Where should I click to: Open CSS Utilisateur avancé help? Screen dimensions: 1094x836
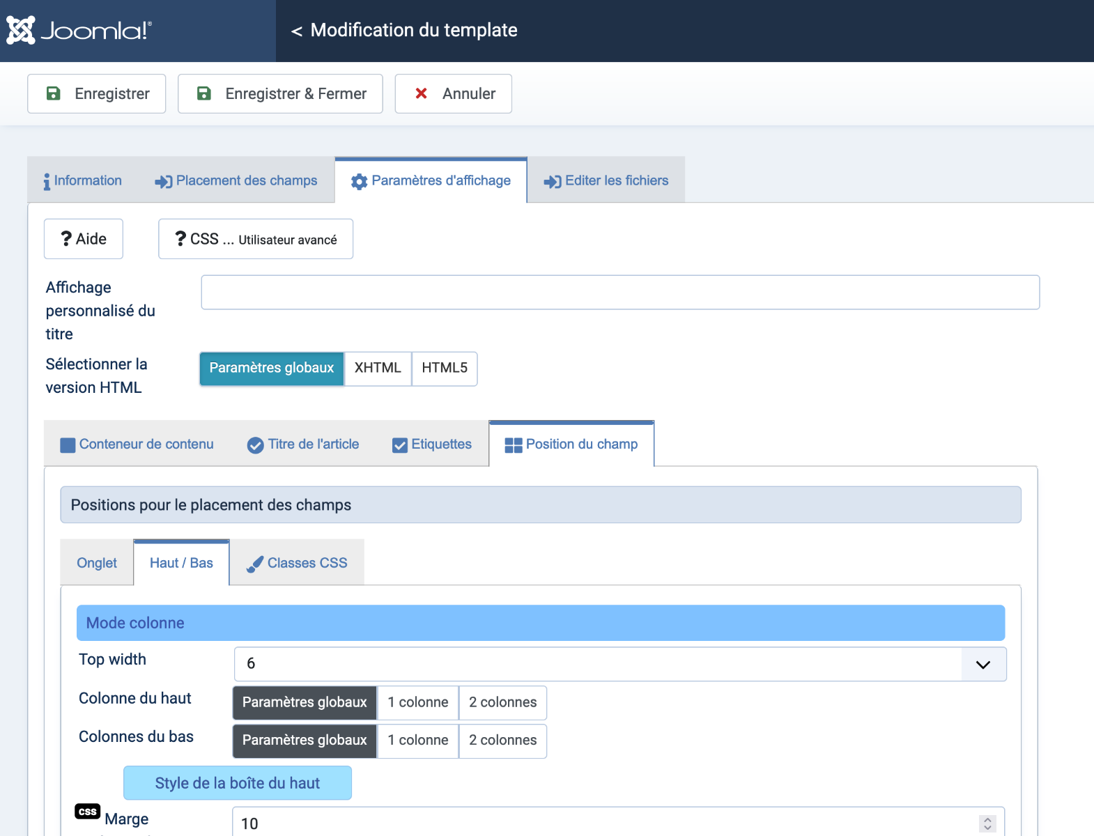(256, 239)
